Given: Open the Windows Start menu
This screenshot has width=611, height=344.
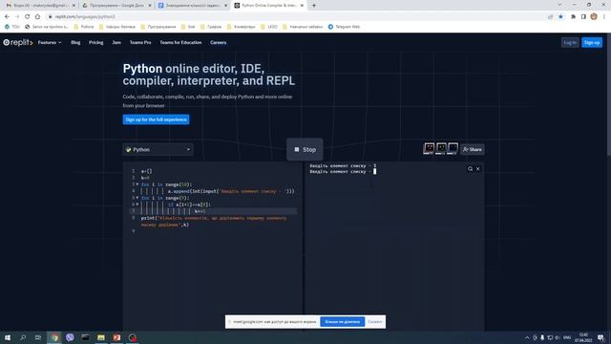Looking at the screenshot, I should pyautogui.click(x=8, y=337).
